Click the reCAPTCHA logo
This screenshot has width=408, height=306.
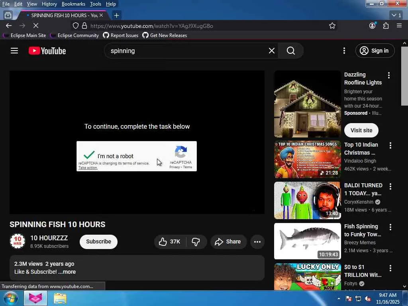click(x=181, y=152)
